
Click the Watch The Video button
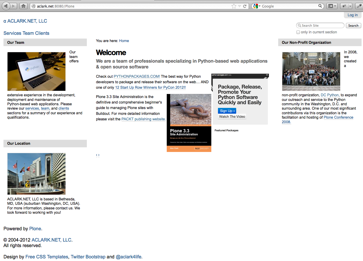pyautogui.click(x=232, y=117)
